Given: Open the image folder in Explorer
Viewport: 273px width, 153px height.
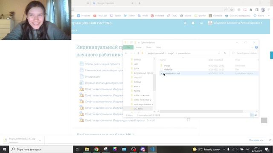Looking at the screenshot, I should (167, 65).
